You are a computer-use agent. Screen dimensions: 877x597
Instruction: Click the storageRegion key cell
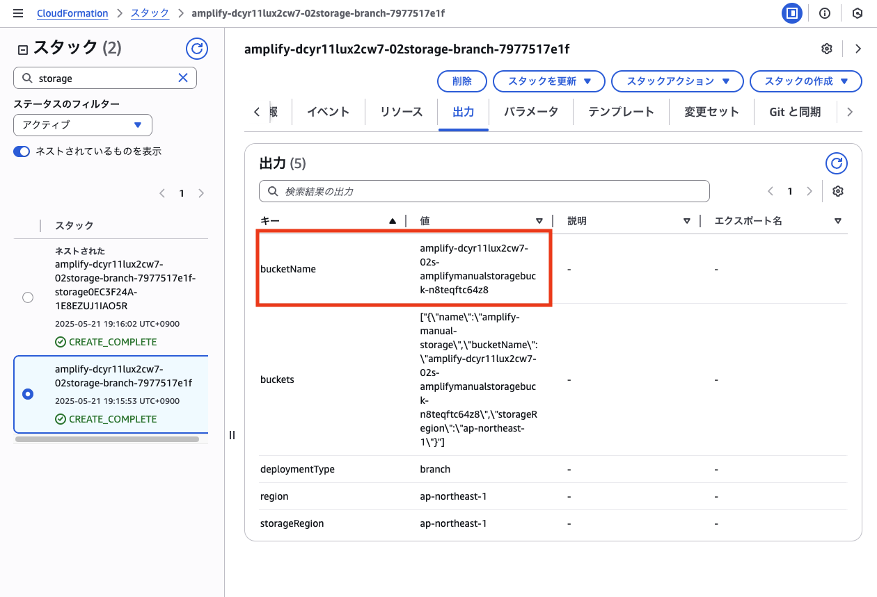[x=292, y=523]
